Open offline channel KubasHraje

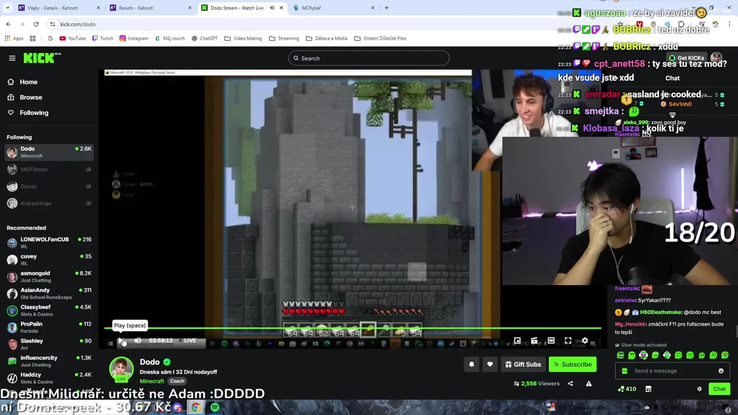click(50, 203)
